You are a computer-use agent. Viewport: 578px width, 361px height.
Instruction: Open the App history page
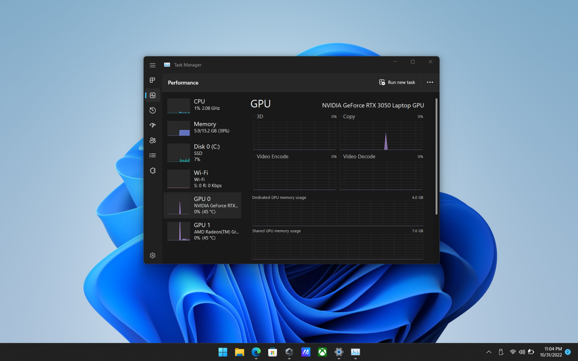[x=152, y=110]
